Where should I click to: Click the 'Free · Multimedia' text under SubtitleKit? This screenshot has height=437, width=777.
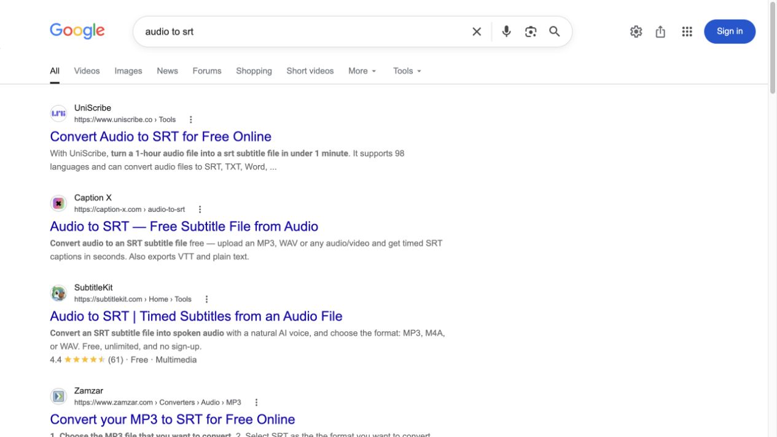(x=163, y=360)
